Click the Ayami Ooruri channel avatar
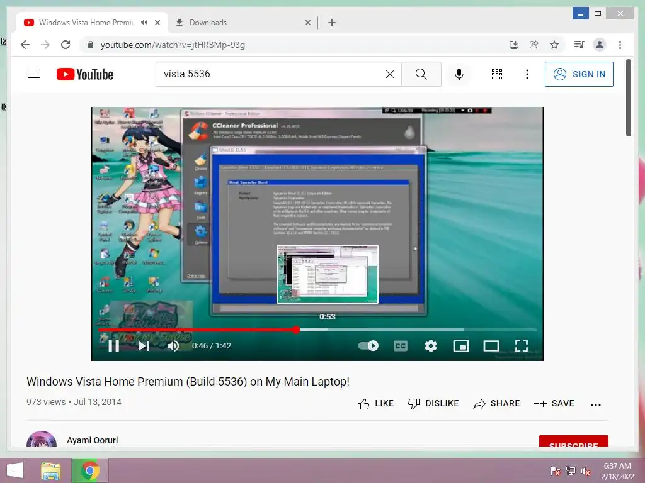 tap(42, 439)
